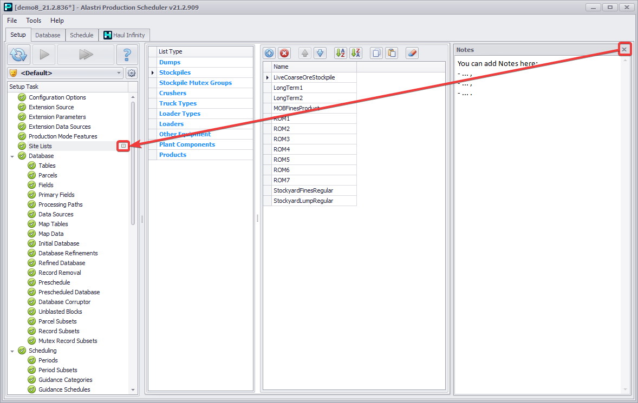Select the LiveCoarseOreStockpile row

(x=314, y=77)
